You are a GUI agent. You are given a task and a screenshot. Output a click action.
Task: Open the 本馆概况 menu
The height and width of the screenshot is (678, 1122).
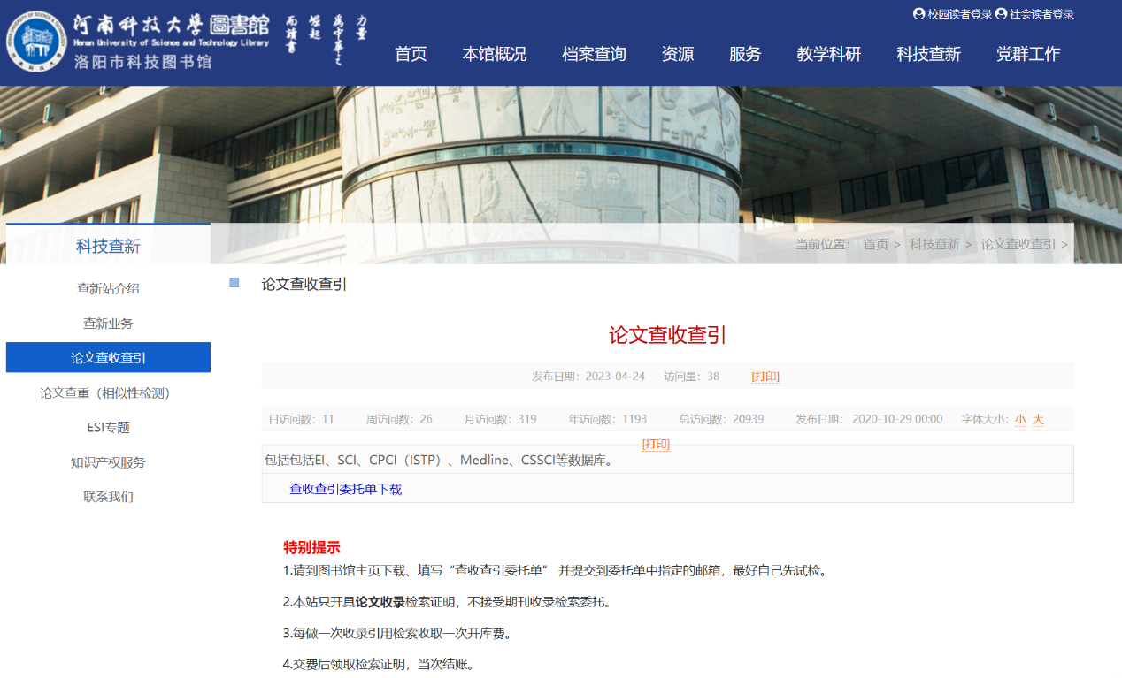tap(494, 54)
